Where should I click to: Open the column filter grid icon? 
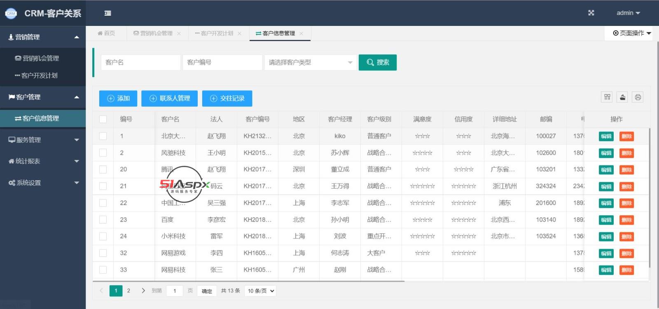click(607, 97)
